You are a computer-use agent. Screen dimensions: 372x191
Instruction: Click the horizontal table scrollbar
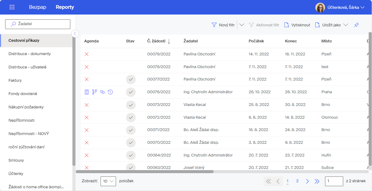(144, 172)
